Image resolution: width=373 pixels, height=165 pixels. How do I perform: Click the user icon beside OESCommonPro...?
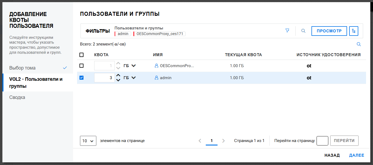pos(157,66)
